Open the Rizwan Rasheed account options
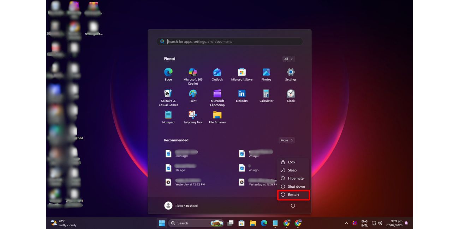459x229 pixels. point(182,205)
